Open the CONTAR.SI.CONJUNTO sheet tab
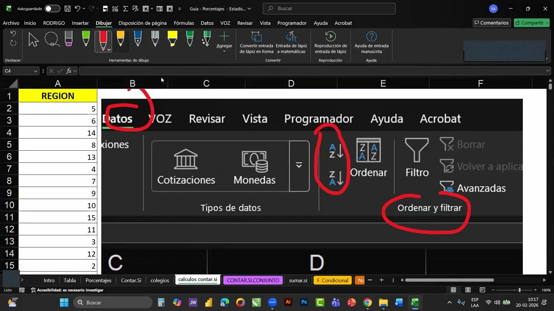This screenshot has width=554, height=311. [x=253, y=280]
